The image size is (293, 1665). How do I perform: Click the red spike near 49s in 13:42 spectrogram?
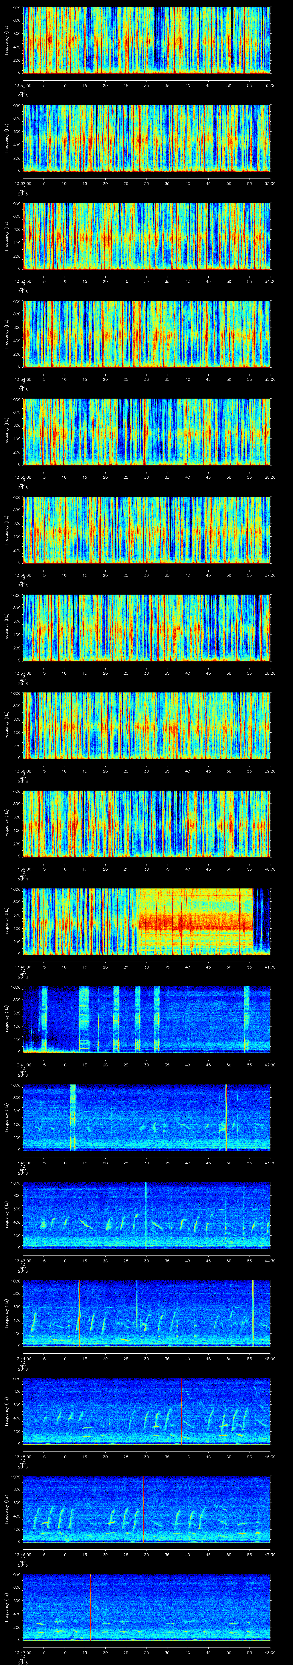226,1117
